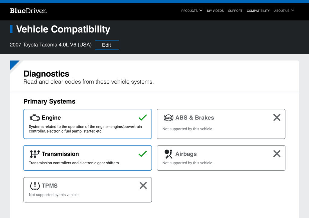Click the TPMS tire pressure icon
This screenshot has width=309, height=218.
[x=35, y=186]
